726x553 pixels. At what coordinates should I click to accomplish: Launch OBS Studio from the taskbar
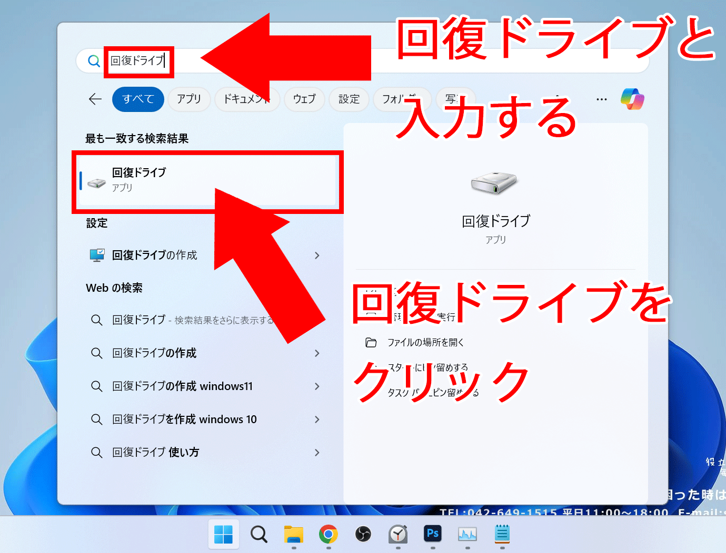(x=363, y=534)
